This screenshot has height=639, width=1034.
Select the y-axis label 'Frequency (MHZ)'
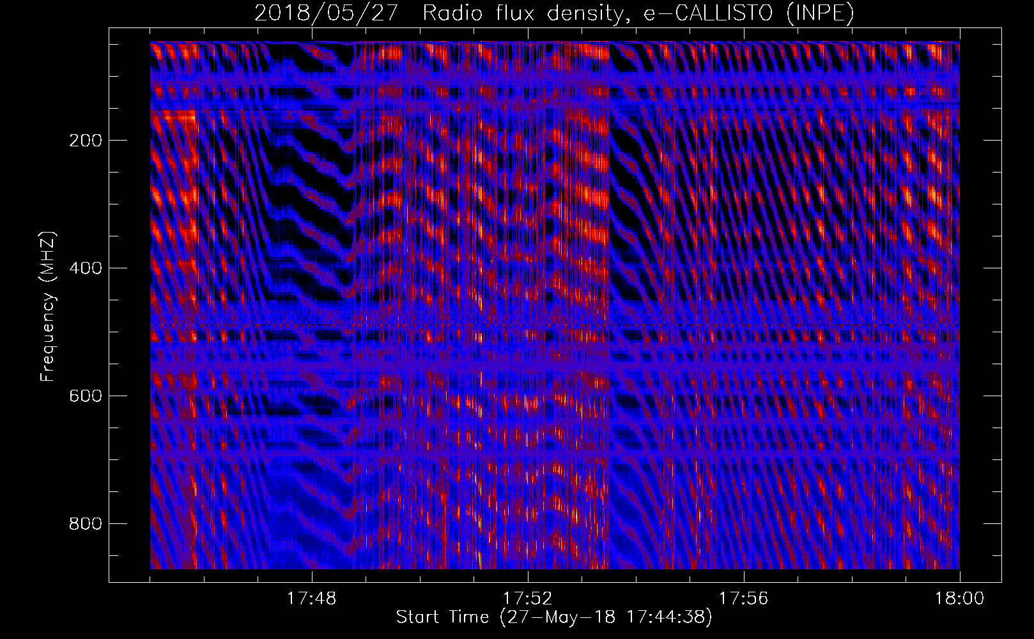48,306
